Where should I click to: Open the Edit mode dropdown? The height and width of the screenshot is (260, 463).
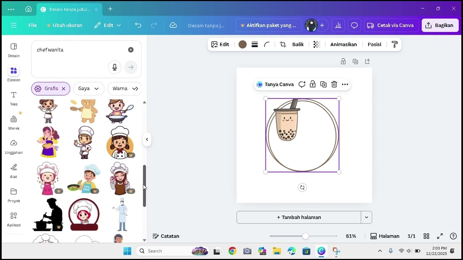pos(107,25)
